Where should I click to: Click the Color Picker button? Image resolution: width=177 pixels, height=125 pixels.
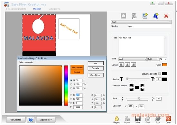(x=96, y=75)
